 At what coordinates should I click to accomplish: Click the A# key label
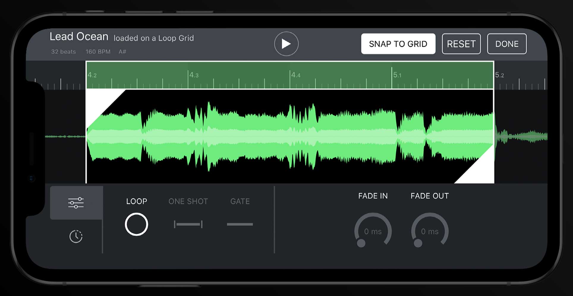click(x=122, y=52)
